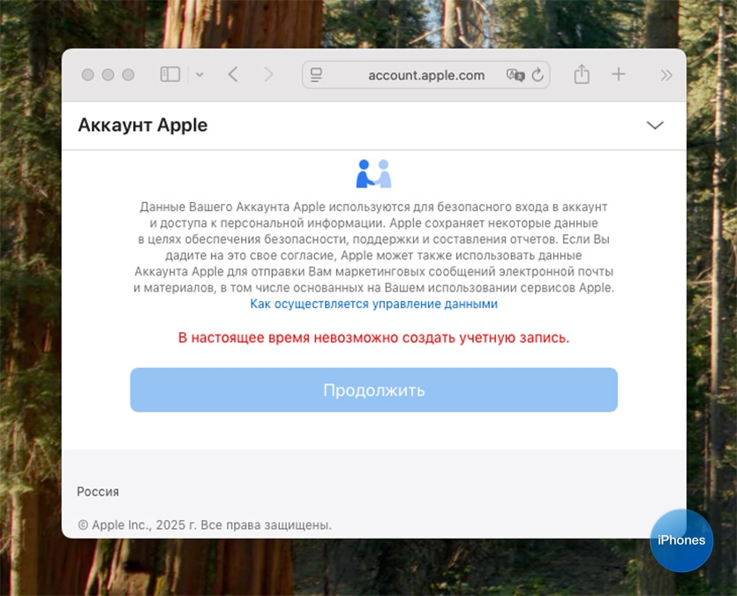Viewport: 737px width, 596px height.
Task: Click the handshake privacy icon
Action: 373,173
